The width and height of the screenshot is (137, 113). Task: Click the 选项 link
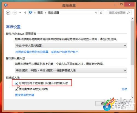(x=124, y=89)
